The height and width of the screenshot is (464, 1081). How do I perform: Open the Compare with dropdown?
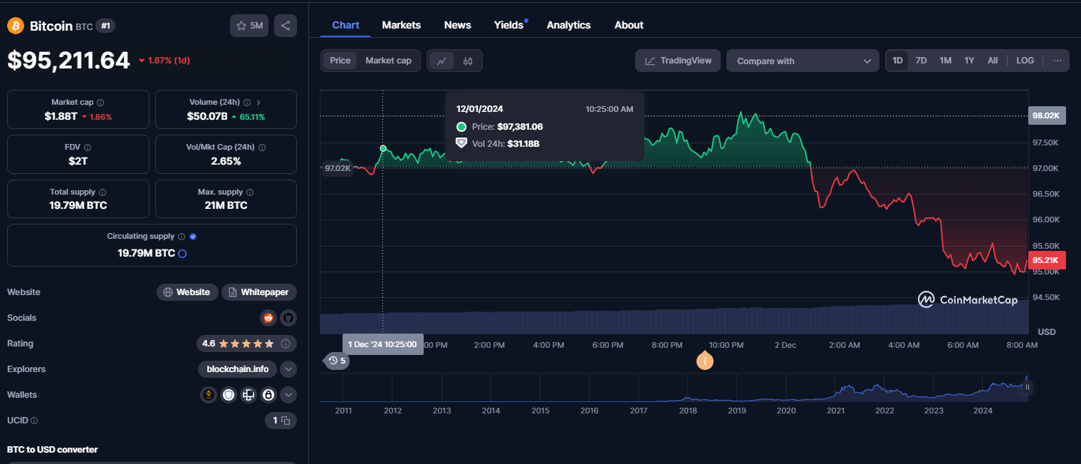tap(802, 61)
